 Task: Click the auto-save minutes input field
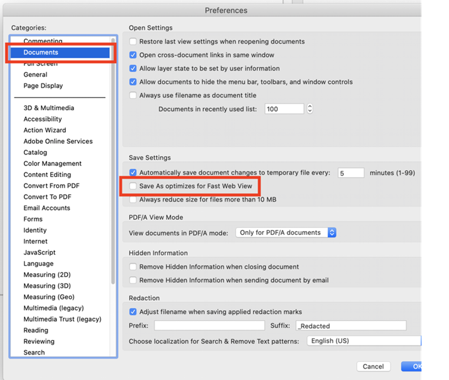tap(351, 173)
